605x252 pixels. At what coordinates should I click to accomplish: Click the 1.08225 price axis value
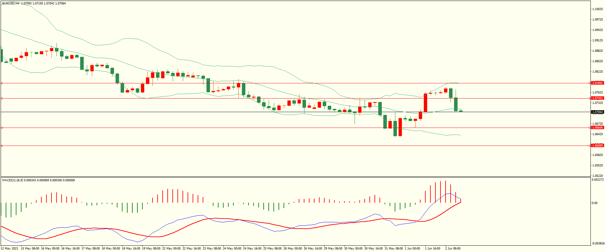point(597,72)
